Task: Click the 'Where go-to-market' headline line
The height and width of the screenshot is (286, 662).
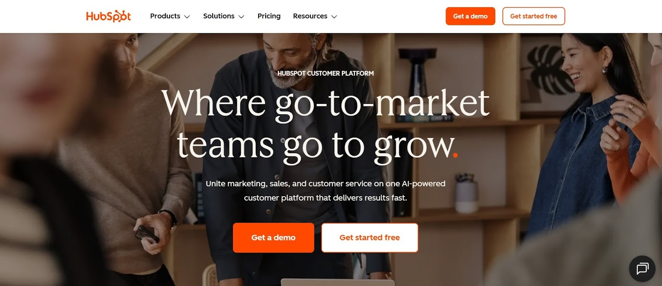Action: [x=326, y=103]
